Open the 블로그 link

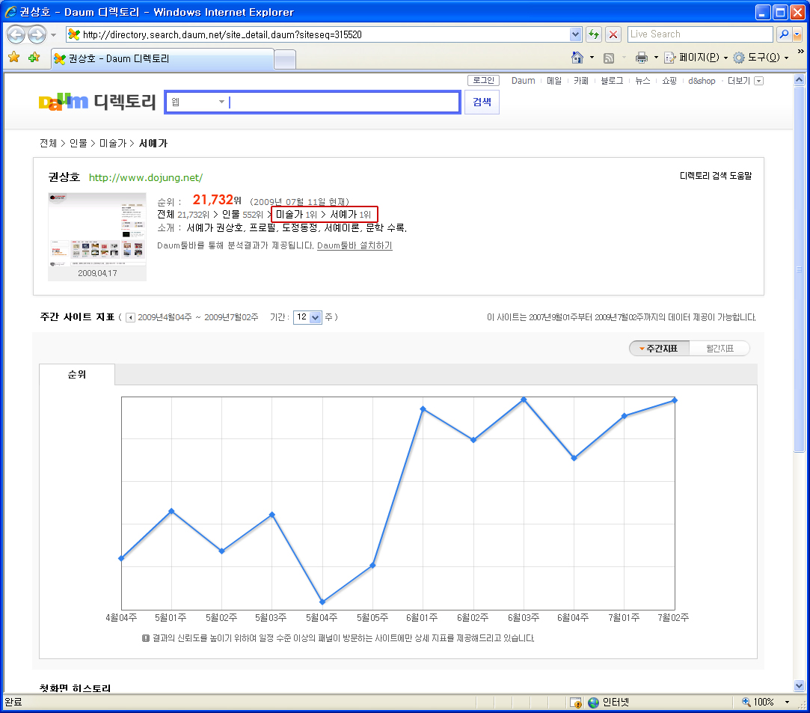tap(612, 81)
